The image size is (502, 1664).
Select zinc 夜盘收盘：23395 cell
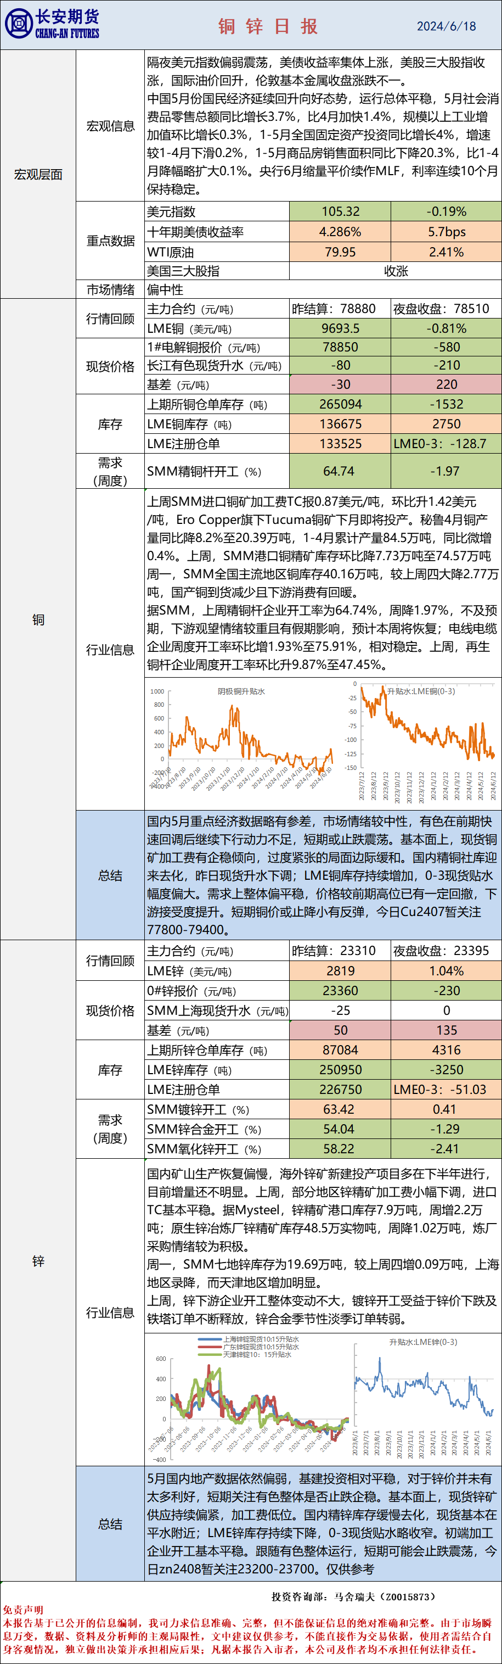[446, 951]
